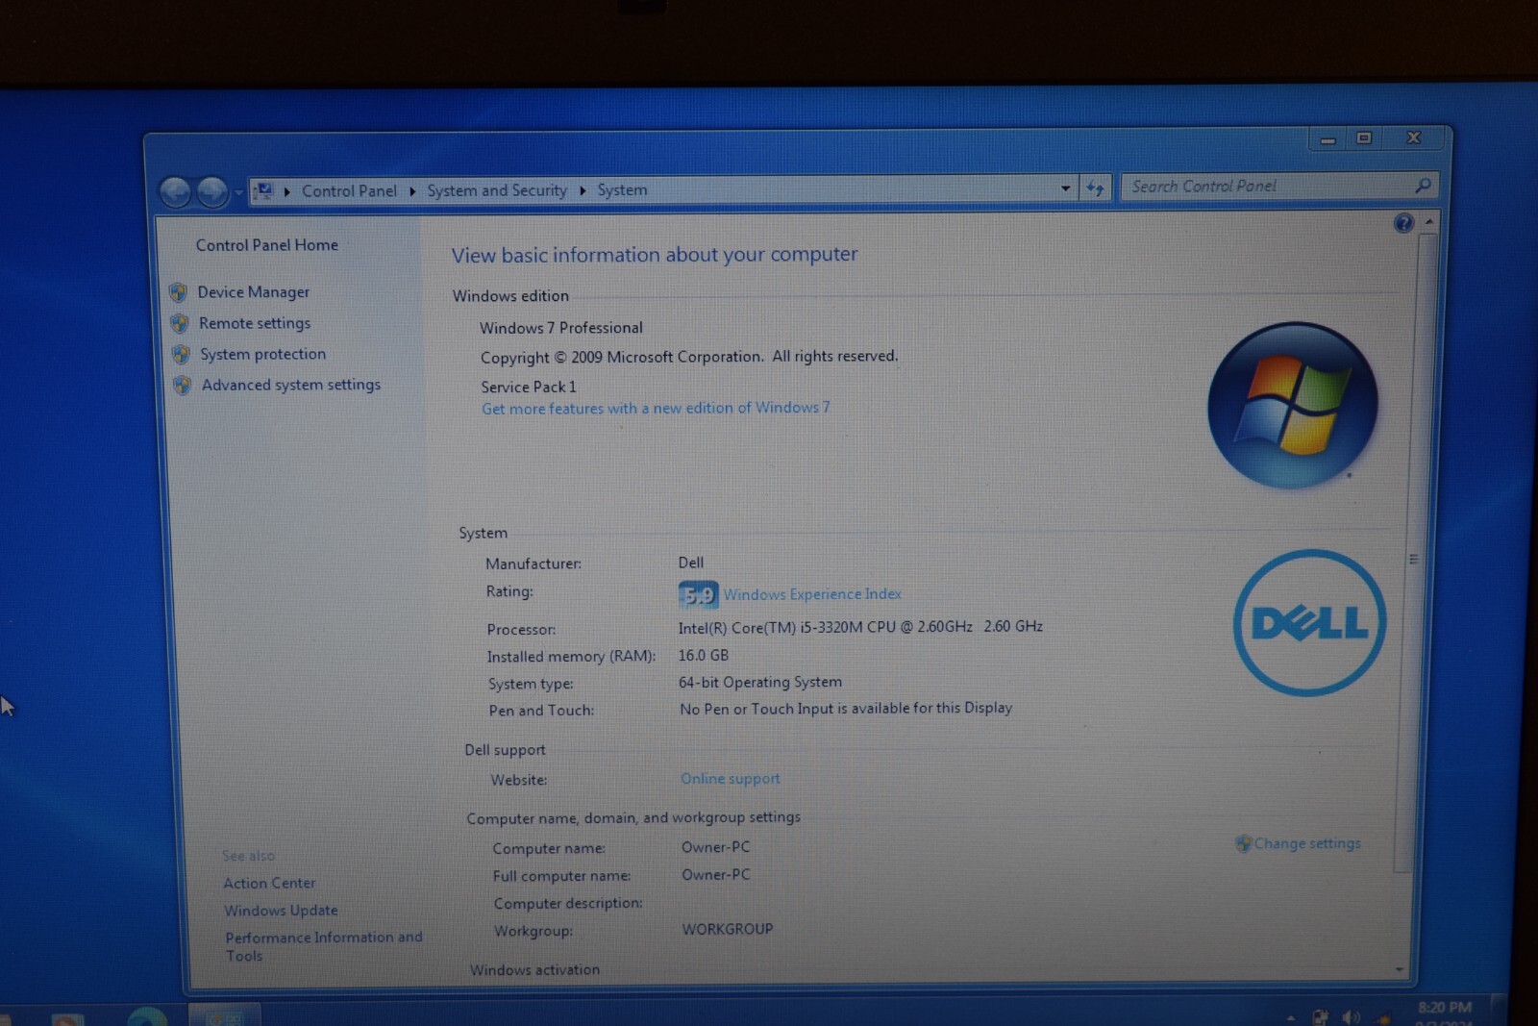The width and height of the screenshot is (1538, 1026).
Task: Click the shield icon beside Remote settings
Action: click(x=180, y=323)
